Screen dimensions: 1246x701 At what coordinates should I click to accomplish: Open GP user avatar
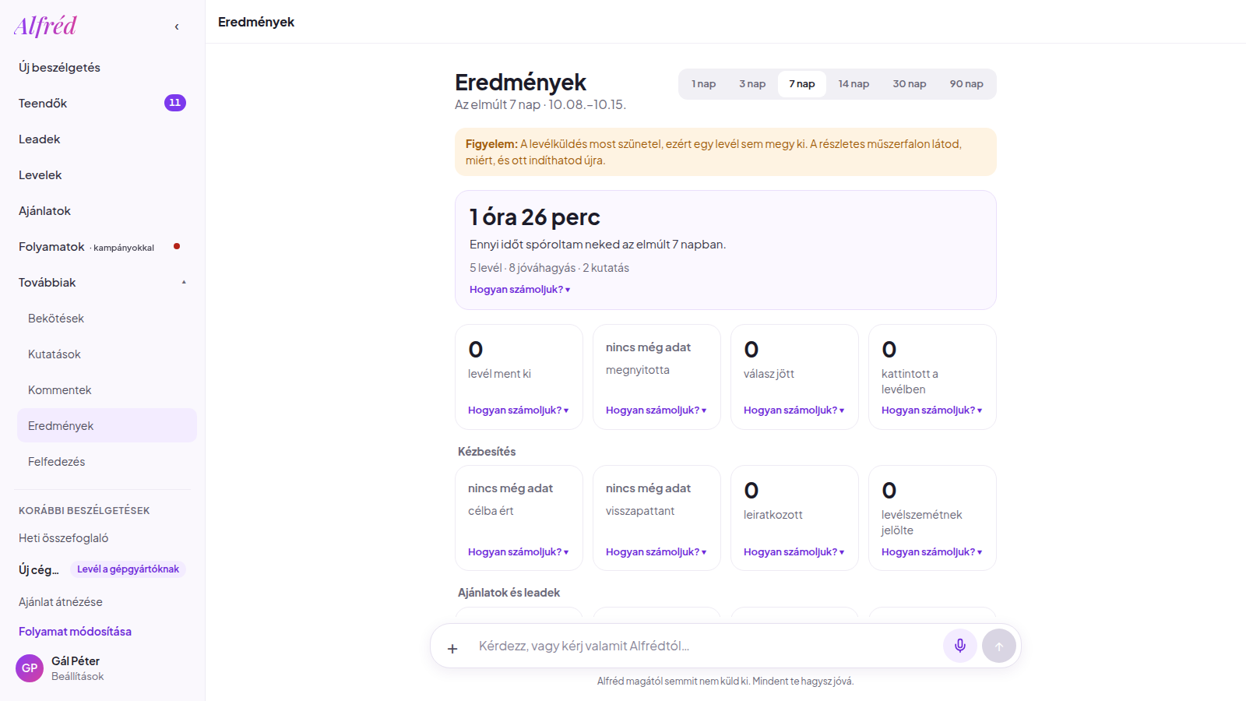(30, 668)
